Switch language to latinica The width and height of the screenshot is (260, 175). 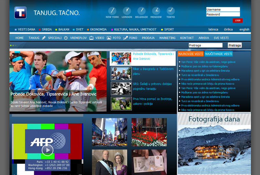click(x=213, y=29)
